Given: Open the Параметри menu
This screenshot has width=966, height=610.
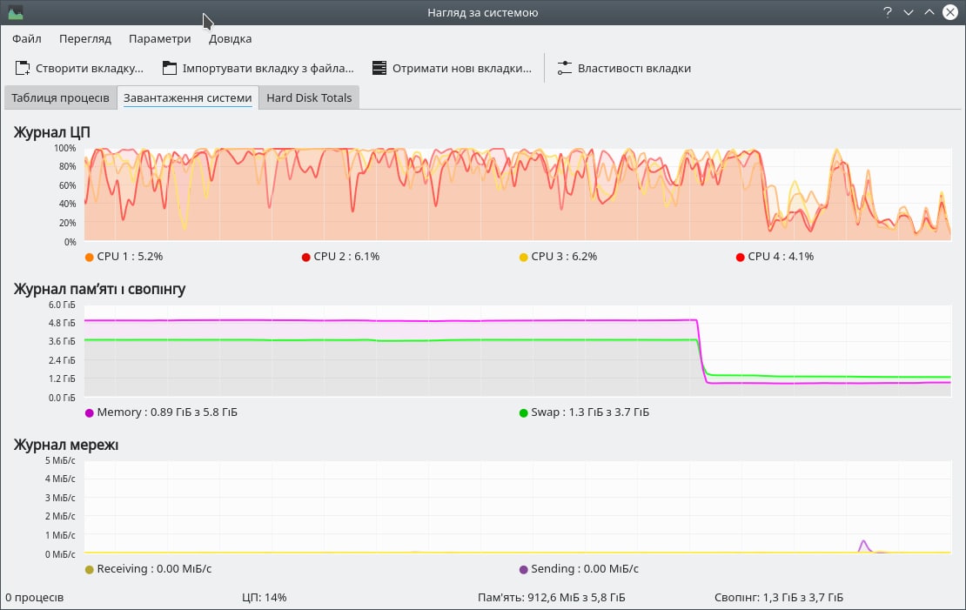Looking at the screenshot, I should tap(159, 39).
